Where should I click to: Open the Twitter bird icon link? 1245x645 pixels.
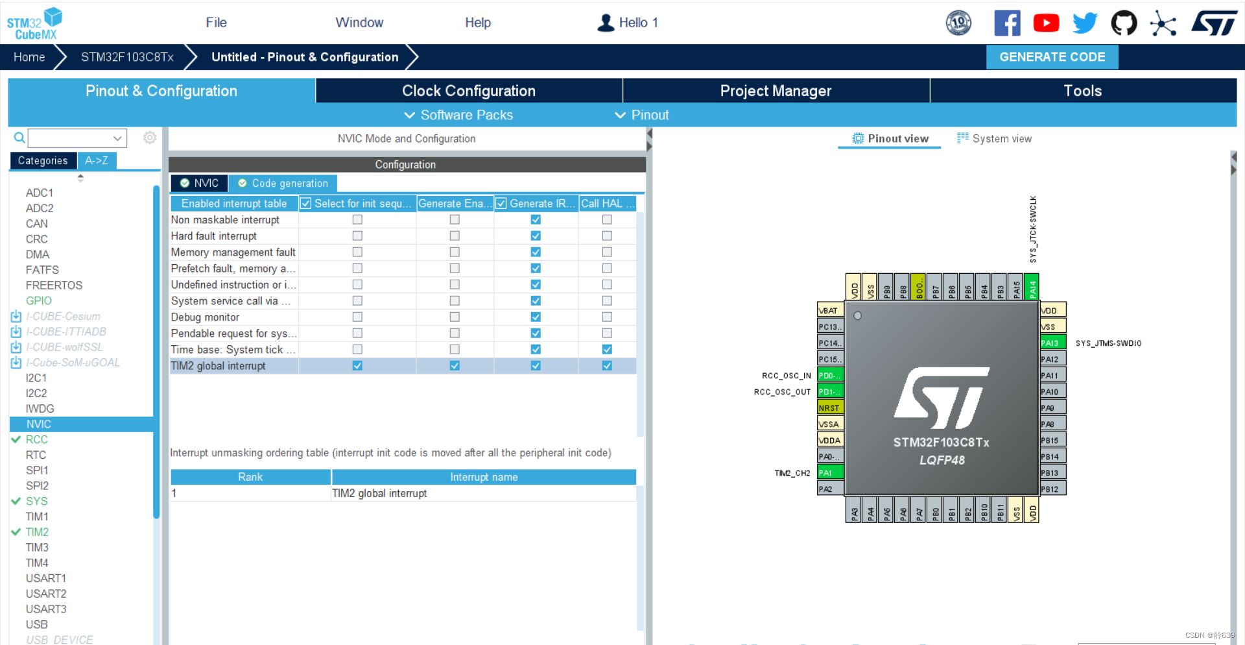point(1085,23)
